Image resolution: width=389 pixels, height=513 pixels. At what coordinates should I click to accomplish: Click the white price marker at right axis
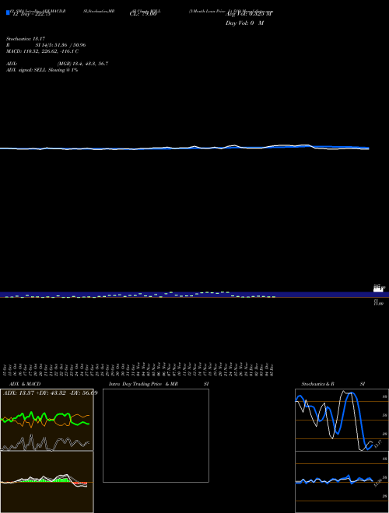(378, 290)
